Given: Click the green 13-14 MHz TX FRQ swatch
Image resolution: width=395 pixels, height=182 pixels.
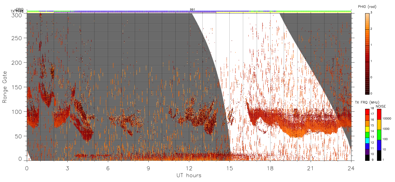Looking at the screenshot, I should point(367,135).
